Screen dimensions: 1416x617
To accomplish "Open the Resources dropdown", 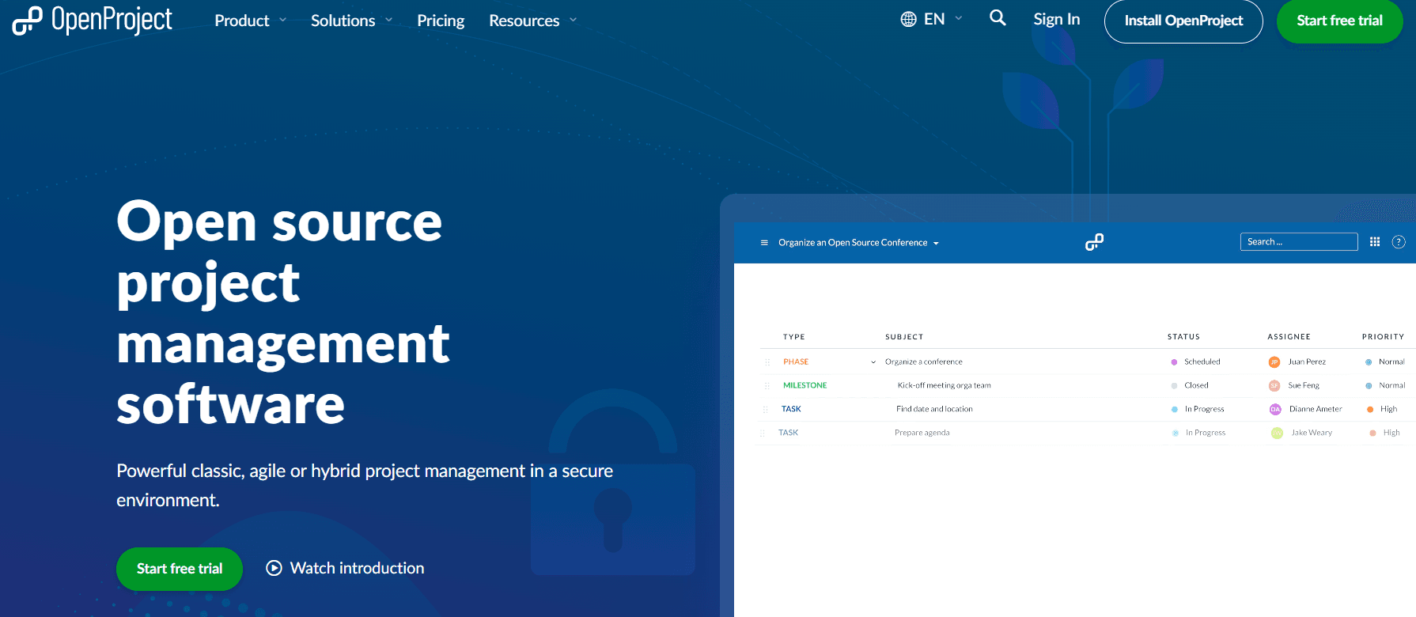I will (533, 21).
